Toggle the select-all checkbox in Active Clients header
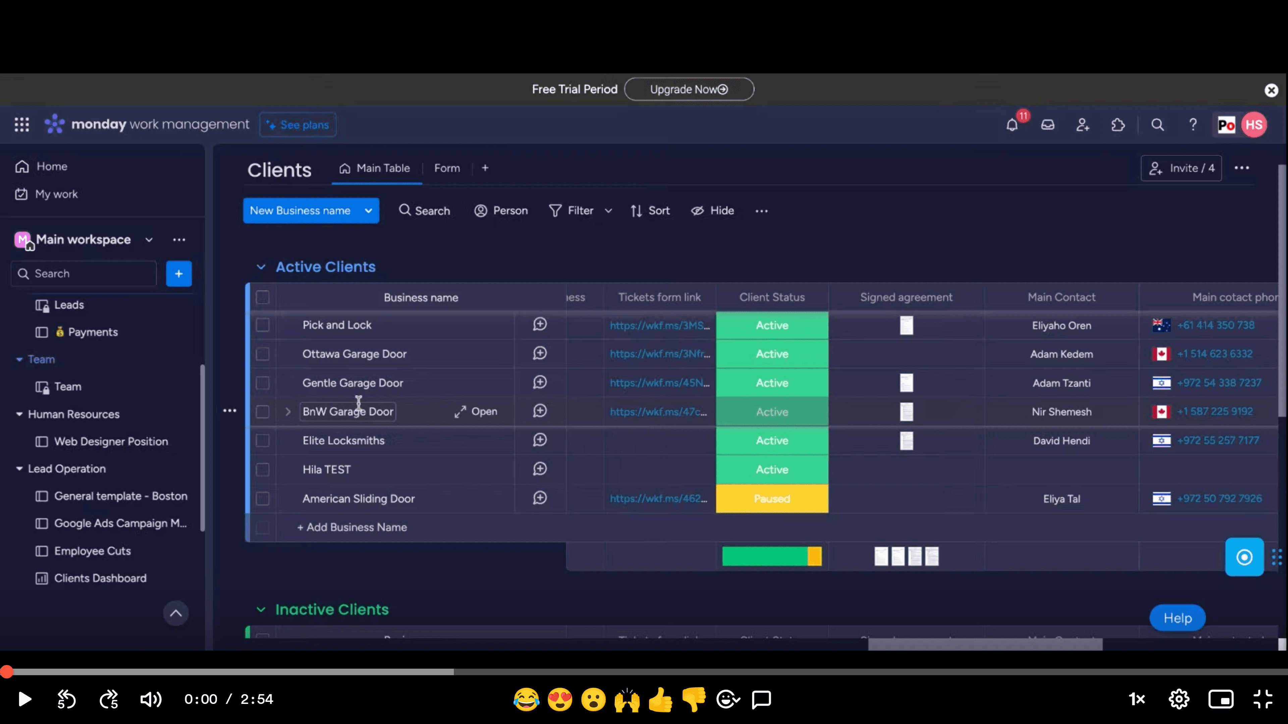Image resolution: width=1288 pixels, height=724 pixels. (x=263, y=297)
